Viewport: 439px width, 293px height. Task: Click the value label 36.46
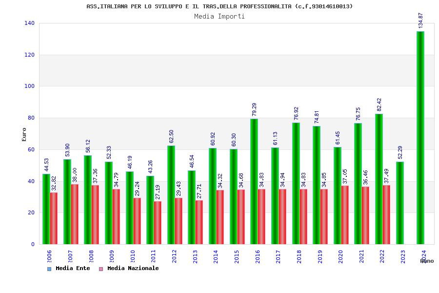pos(365,177)
